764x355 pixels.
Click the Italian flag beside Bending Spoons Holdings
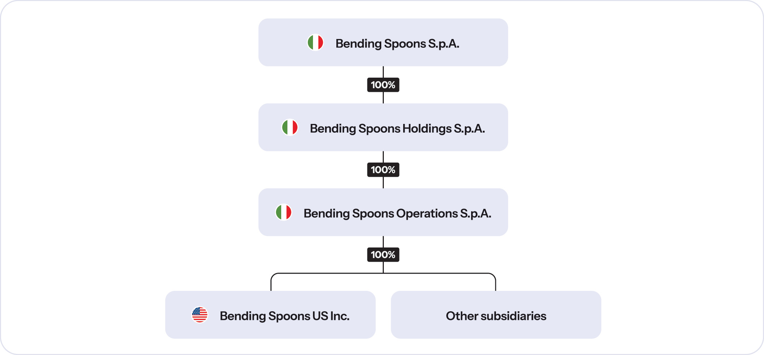290,128
